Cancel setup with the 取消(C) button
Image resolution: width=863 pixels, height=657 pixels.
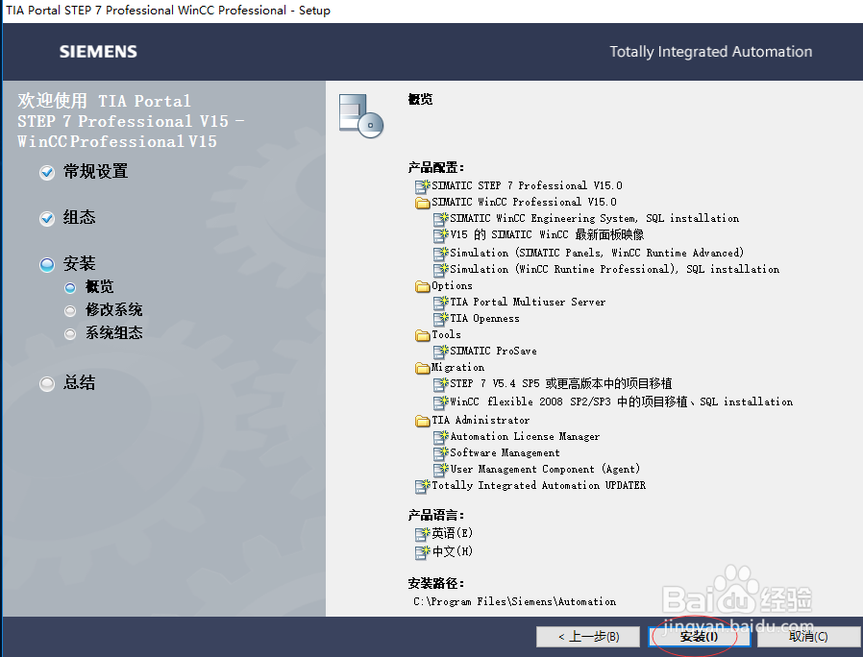click(x=808, y=637)
